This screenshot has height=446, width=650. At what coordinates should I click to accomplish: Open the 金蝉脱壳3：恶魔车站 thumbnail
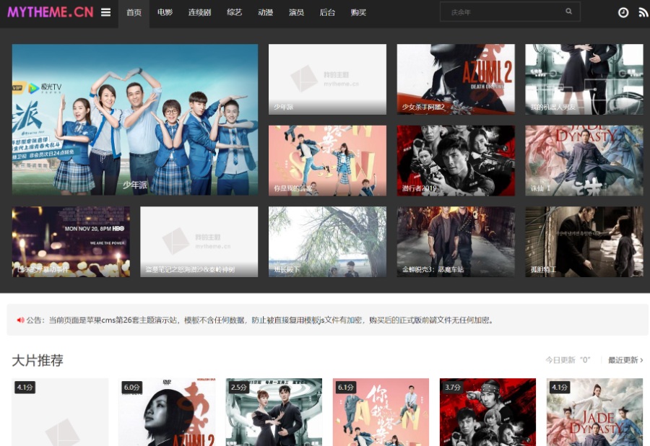456,242
